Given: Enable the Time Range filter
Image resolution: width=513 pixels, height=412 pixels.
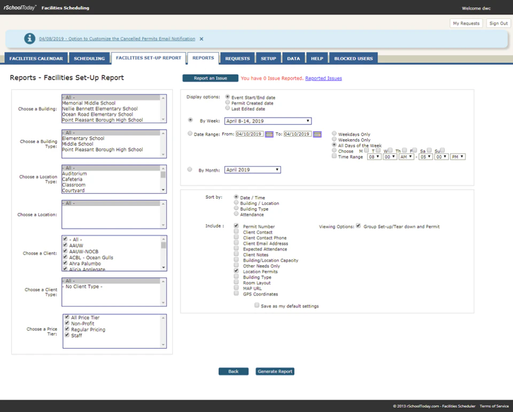Looking at the screenshot, I should pyautogui.click(x=334, y=156).
